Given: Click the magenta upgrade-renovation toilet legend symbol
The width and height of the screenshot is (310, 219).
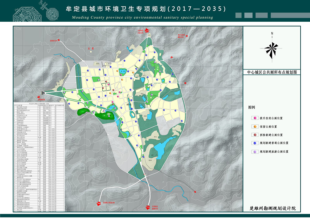Looking at the screenshot, I should click(x=255, y=118).
